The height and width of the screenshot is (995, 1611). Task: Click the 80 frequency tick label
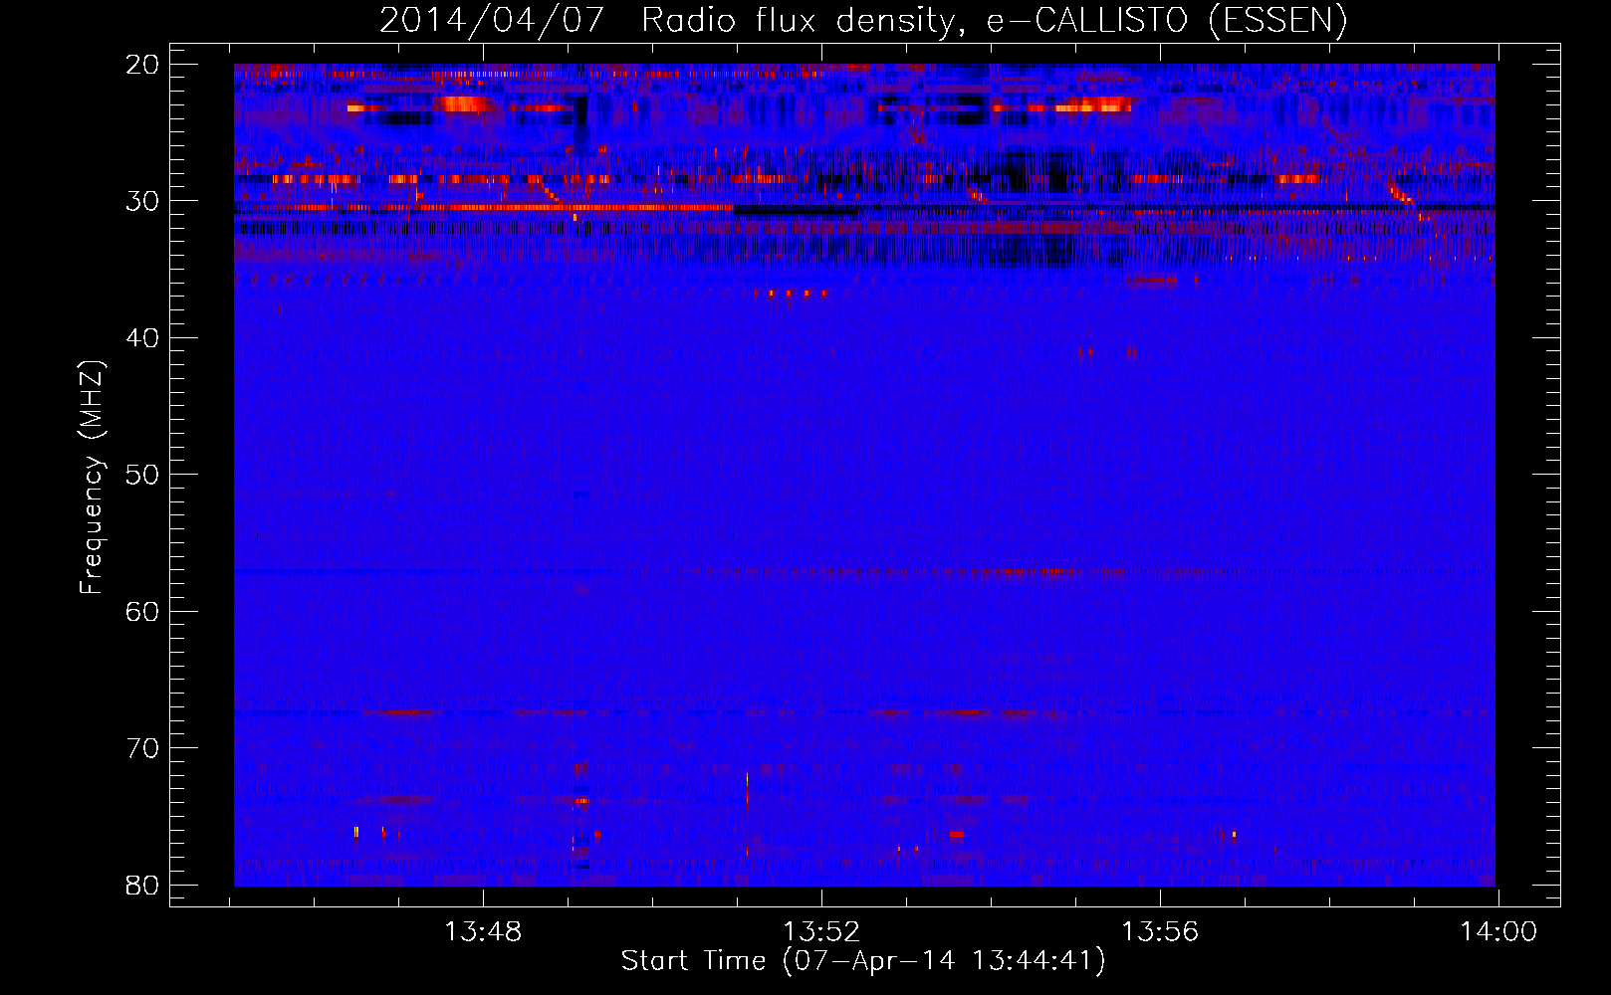142,885
